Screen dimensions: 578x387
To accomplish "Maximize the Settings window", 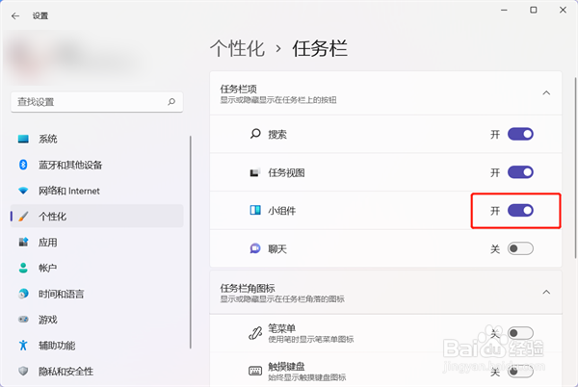I will point(534,10).
